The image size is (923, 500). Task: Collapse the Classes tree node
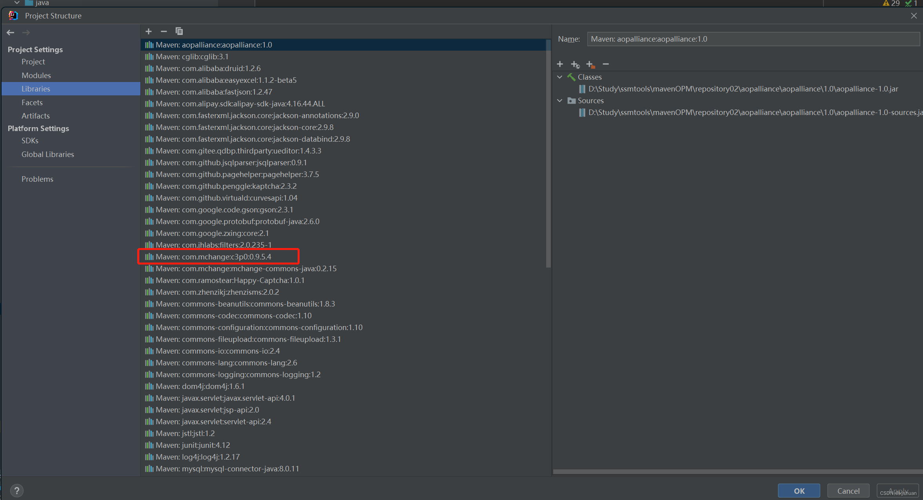[x=560, y=77]
